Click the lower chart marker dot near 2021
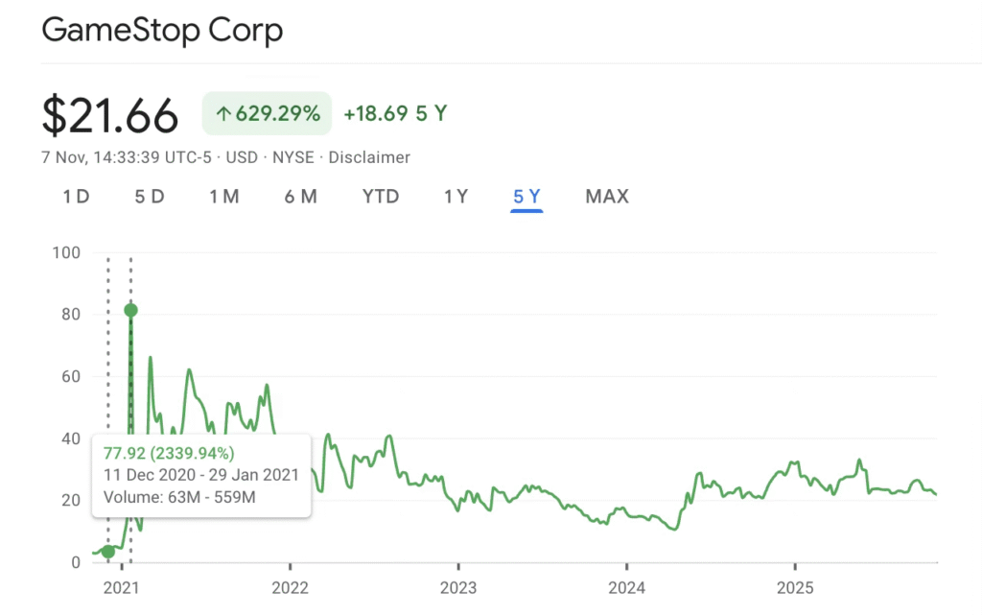Screen dimensions: 982x615 (x=108, y=552)
